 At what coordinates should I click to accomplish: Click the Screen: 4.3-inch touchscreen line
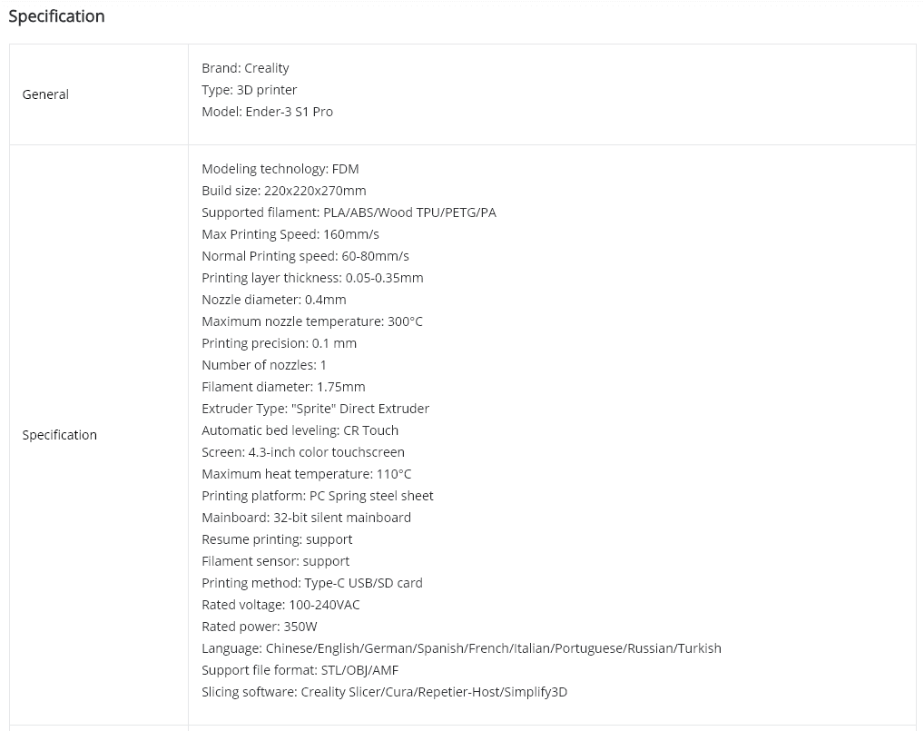[x=303, y=453]
